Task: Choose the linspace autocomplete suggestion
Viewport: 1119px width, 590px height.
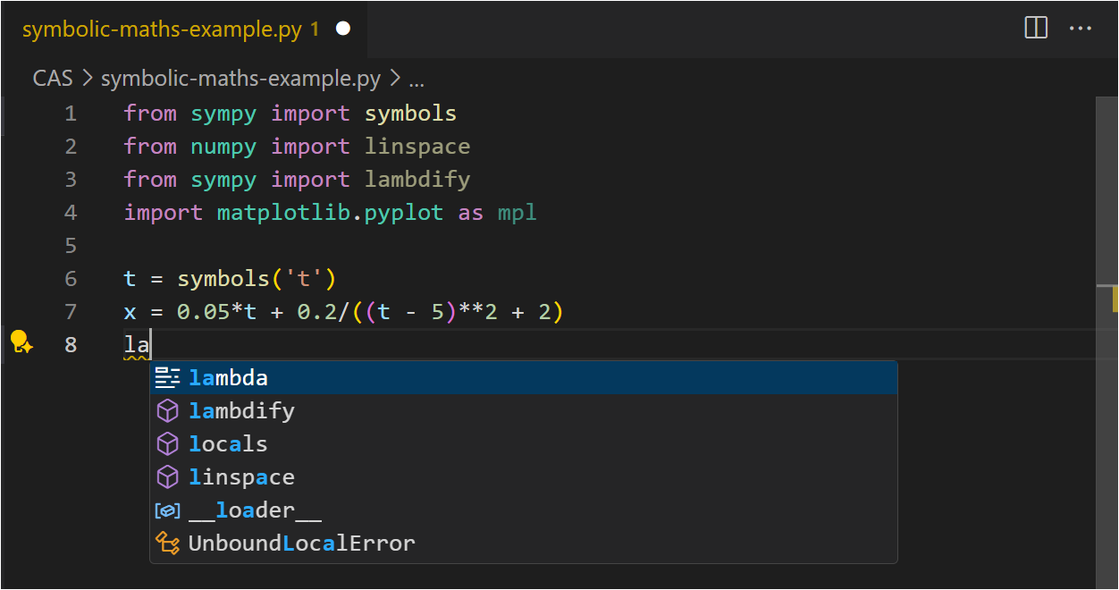Action: coord(524,477)
